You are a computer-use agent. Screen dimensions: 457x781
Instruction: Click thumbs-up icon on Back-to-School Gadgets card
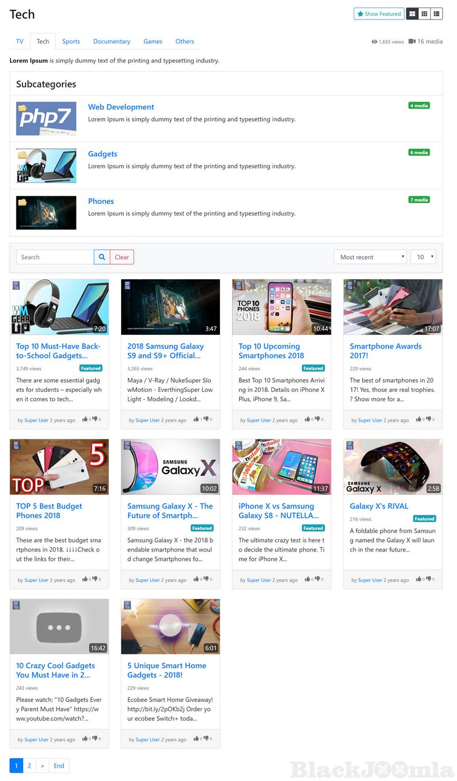coord(85,419)
